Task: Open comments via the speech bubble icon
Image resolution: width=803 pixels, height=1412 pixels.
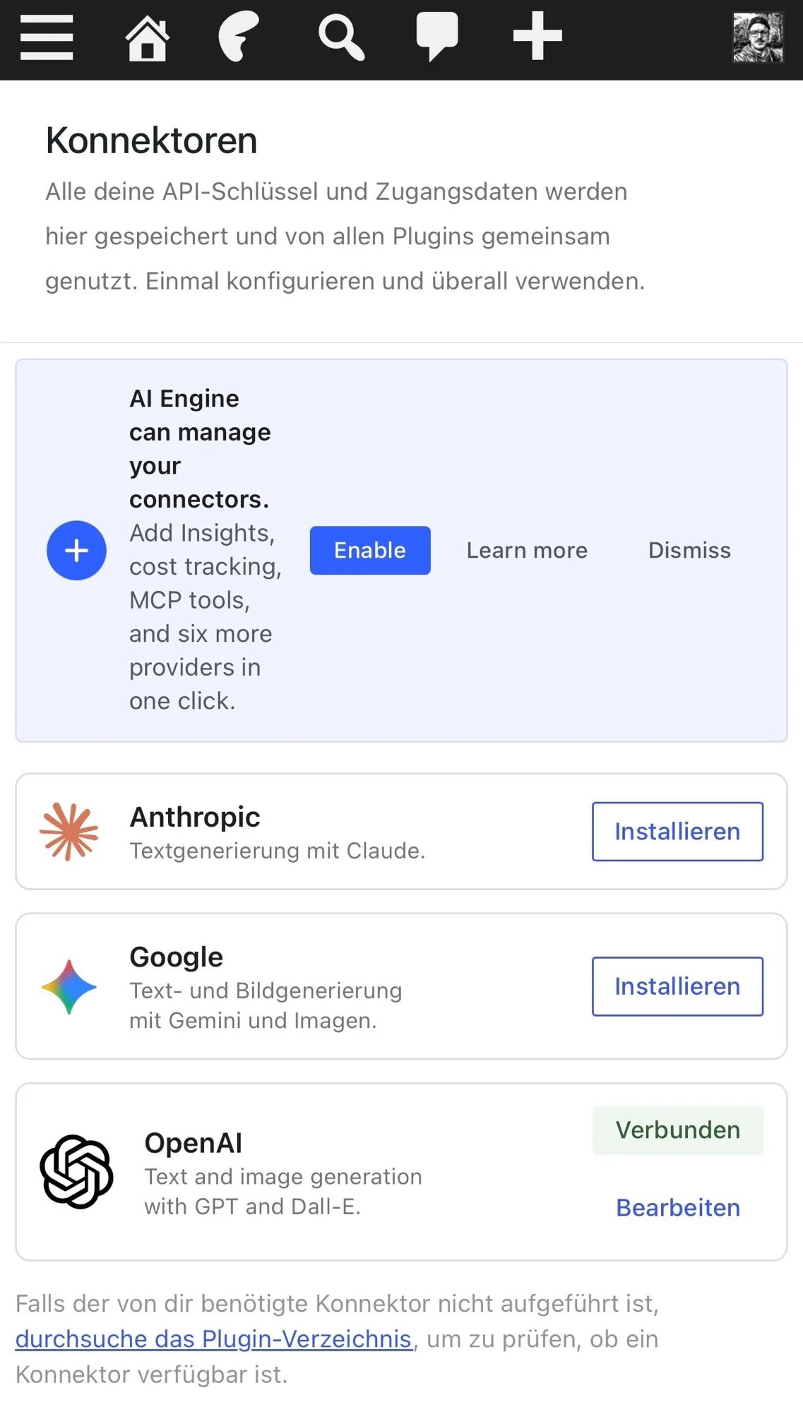Action: click(437, 37)
